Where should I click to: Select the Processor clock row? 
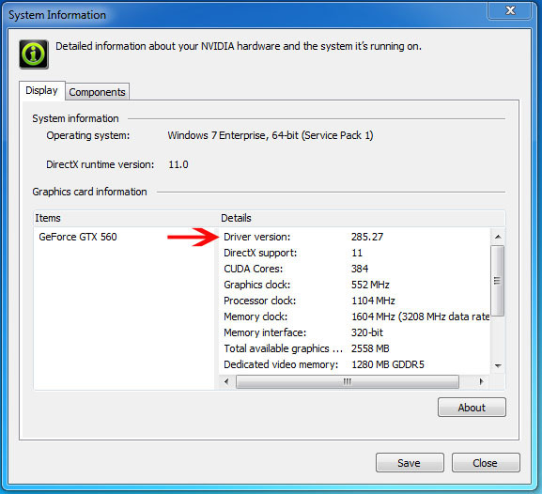355,301
